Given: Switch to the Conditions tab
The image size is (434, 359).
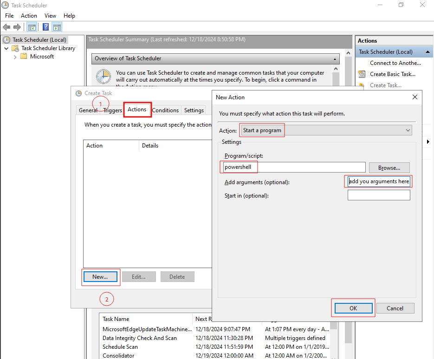Looking at the screenshot, I should pyautogui.click(x=165, y=110).
